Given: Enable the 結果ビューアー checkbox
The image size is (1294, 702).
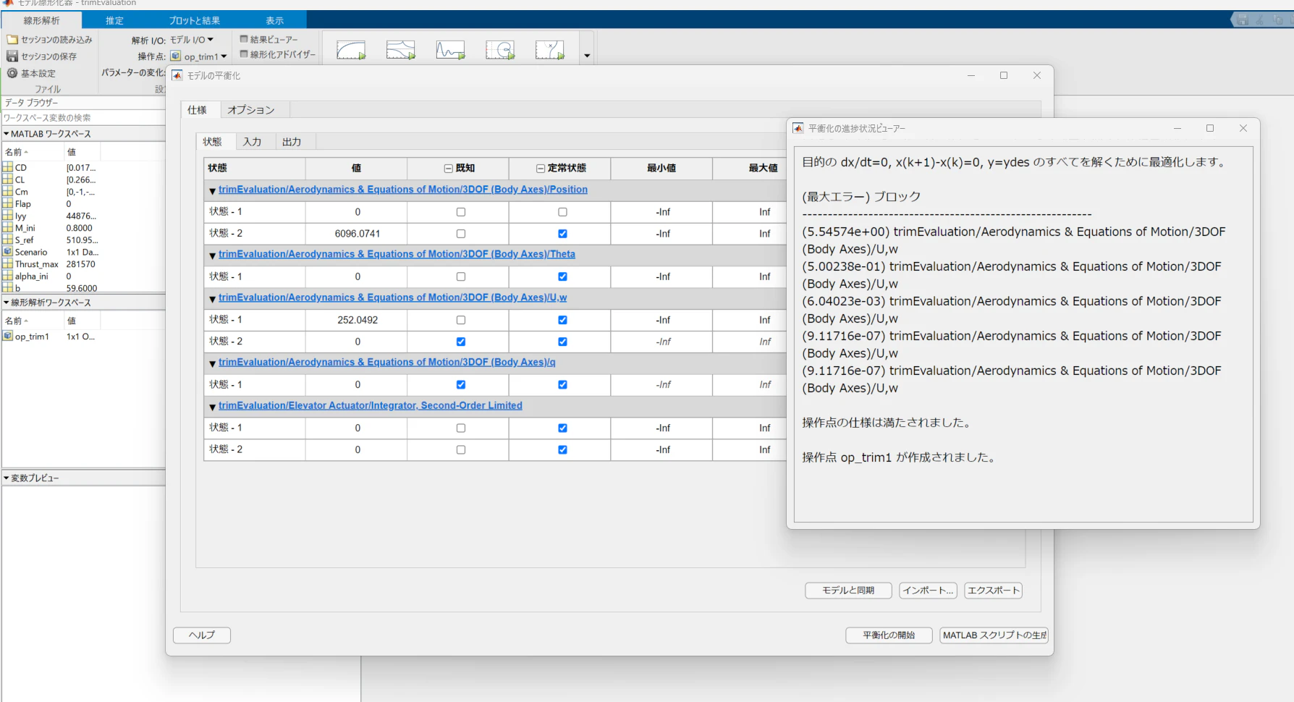Looking at the screenshot, I should point(245,39).
